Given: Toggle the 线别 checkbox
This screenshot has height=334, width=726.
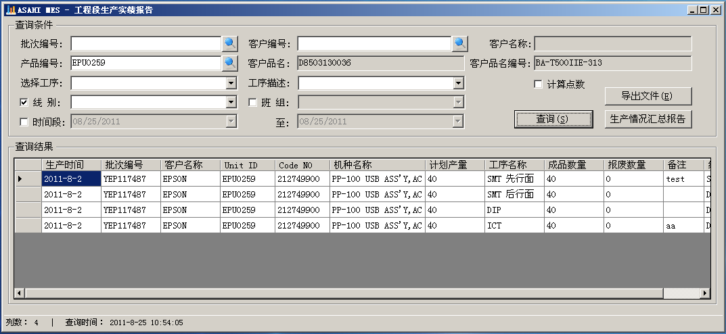Looking at the screenshot, I should (24, 103).
